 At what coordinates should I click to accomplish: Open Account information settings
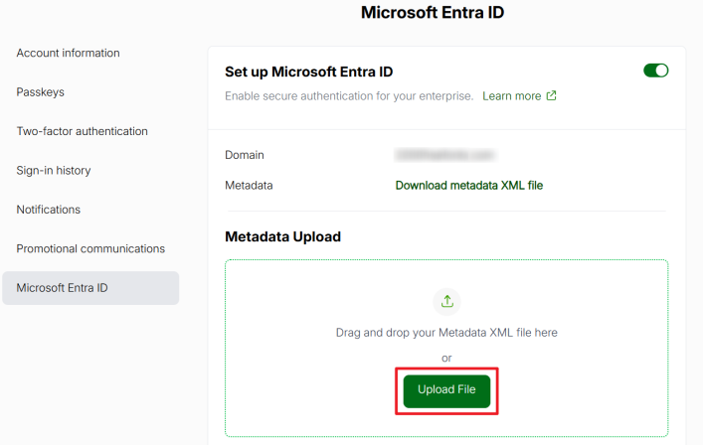(68, 53)
